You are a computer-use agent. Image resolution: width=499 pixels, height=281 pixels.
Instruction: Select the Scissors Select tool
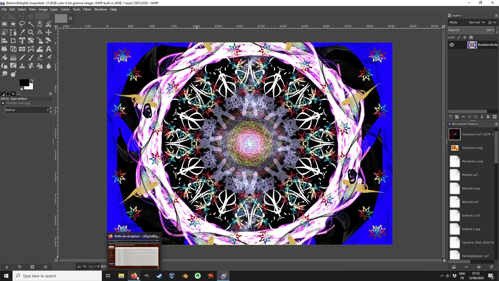click(x=48, y=23)
